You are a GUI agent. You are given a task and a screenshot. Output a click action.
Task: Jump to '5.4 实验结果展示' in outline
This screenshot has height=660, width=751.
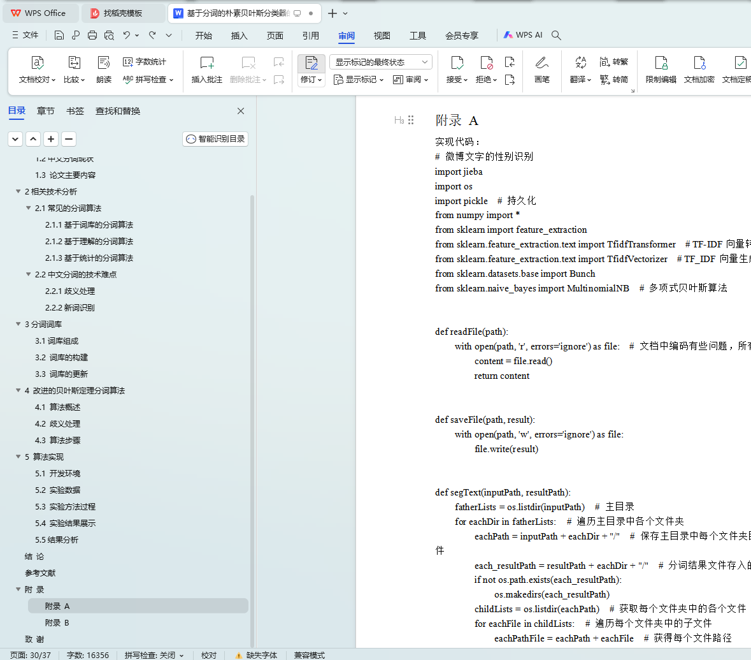pos(65,524)
